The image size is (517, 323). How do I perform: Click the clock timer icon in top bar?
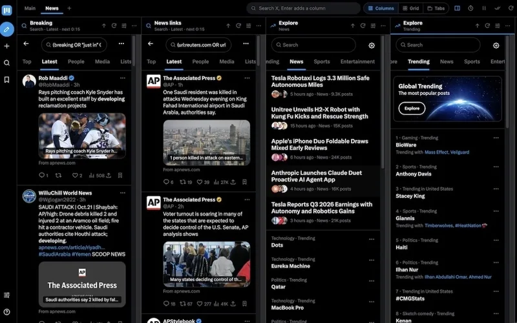click(x=470, y=8)
